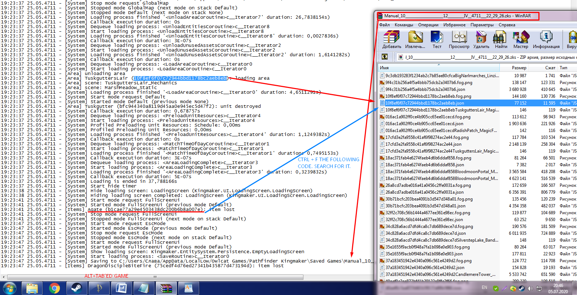
Task: Run the Тест (Test) archive tool
Action: pyautogui.click(x=437, y=40)
